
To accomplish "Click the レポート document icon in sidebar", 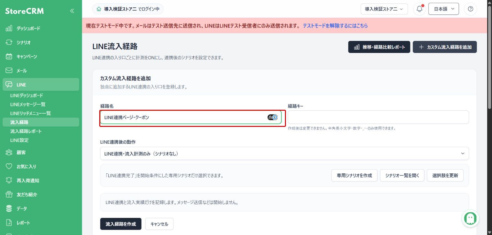I will pyautogui.click(x=9, y=223).
